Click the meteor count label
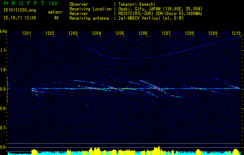The image size is (244, 155). (x=55, y=12)
